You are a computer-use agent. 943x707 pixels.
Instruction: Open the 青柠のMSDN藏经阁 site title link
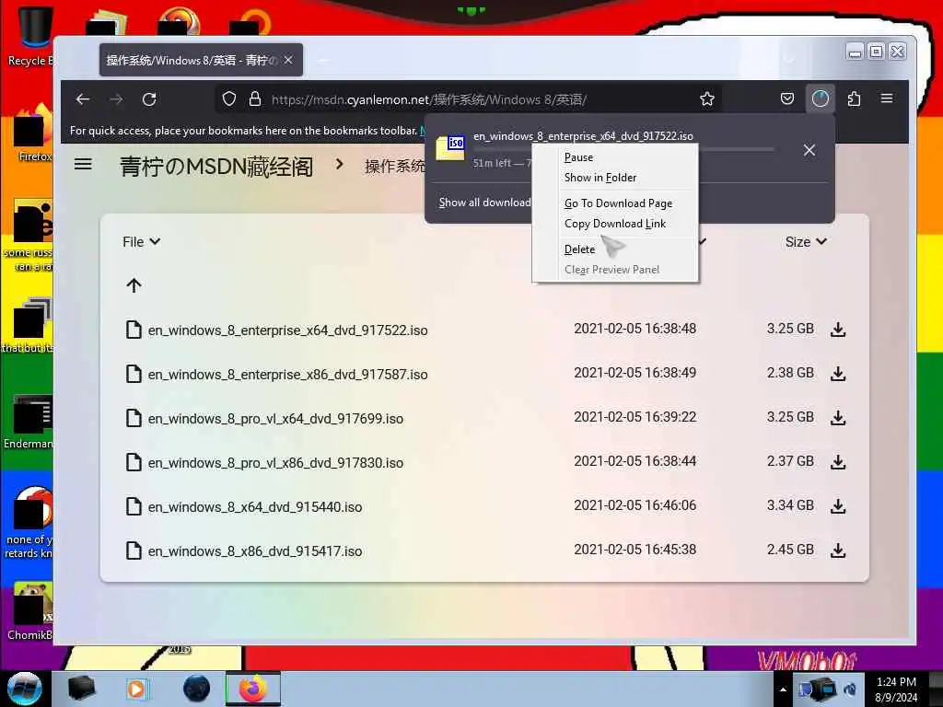tap(216, 167)
